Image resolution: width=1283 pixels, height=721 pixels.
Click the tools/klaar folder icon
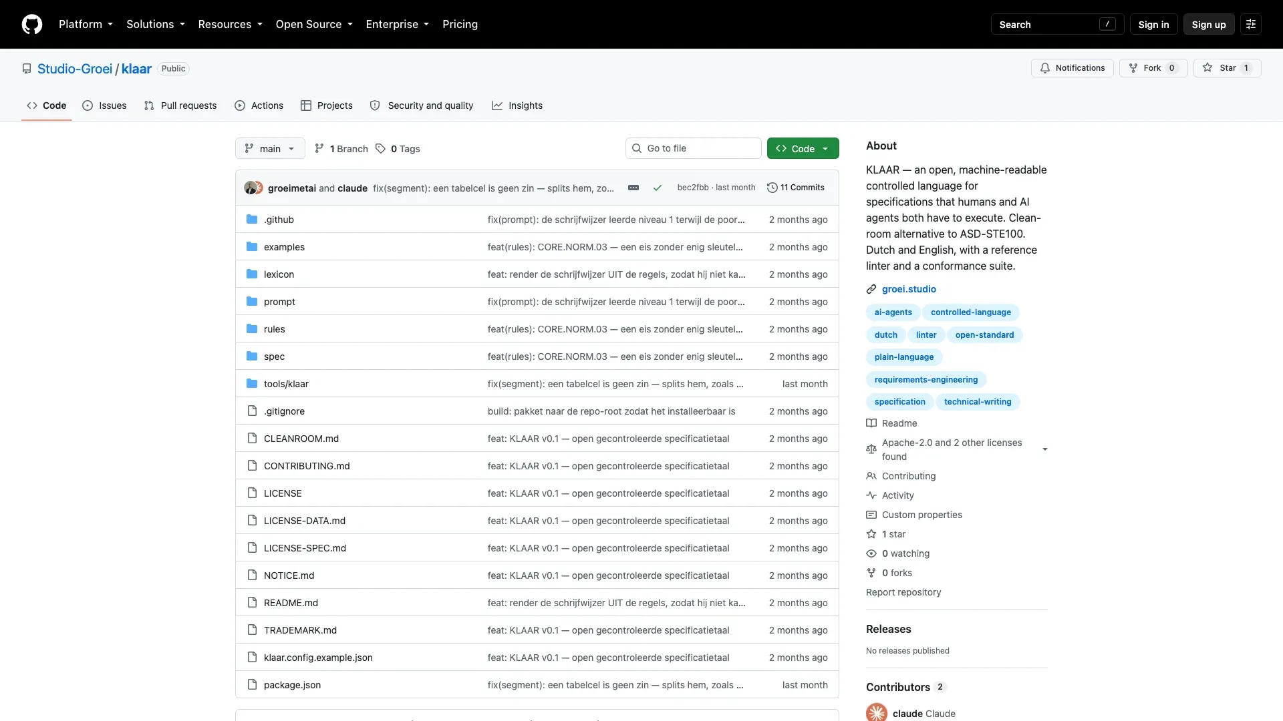coord(252,384)
